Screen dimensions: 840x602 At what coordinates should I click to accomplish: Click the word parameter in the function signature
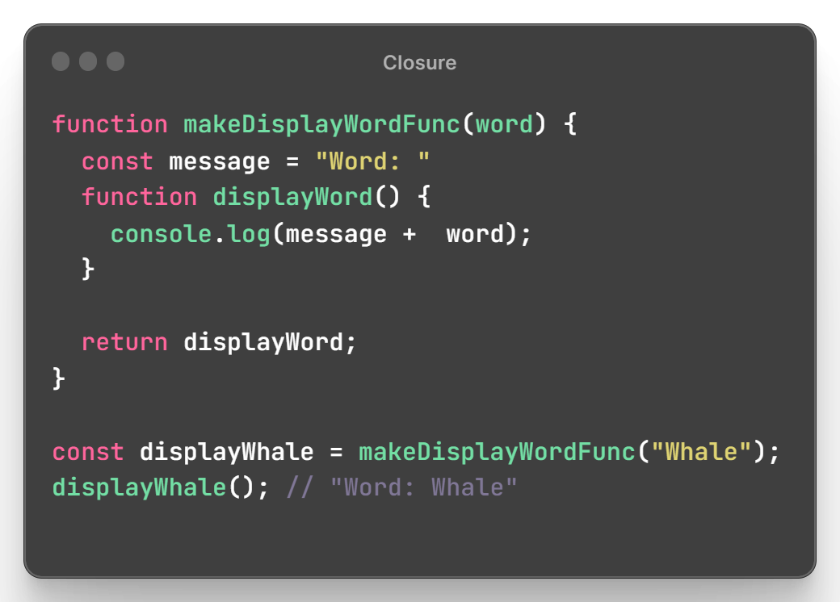point(505,125)
